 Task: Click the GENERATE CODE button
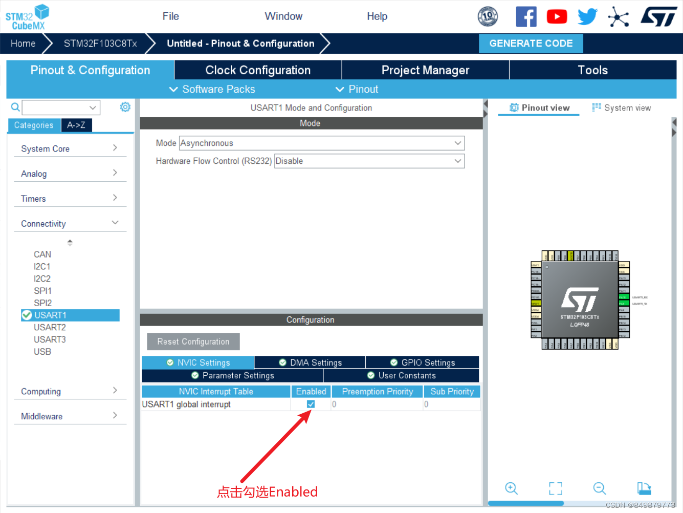531,44
